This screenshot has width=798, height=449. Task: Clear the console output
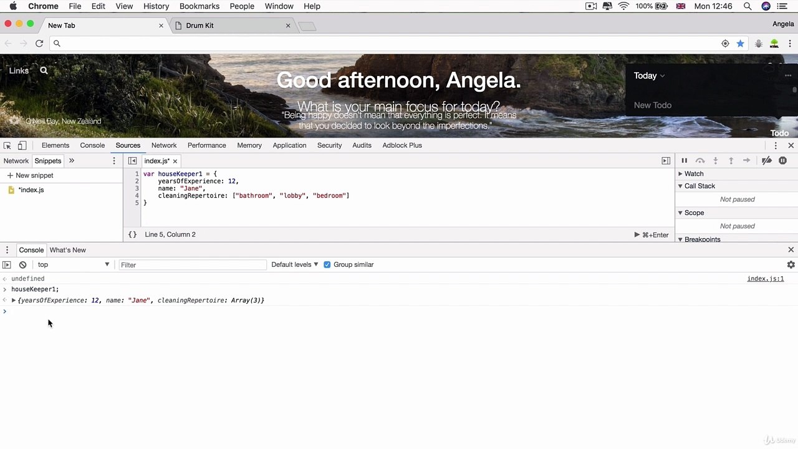[x=22, y=265]
